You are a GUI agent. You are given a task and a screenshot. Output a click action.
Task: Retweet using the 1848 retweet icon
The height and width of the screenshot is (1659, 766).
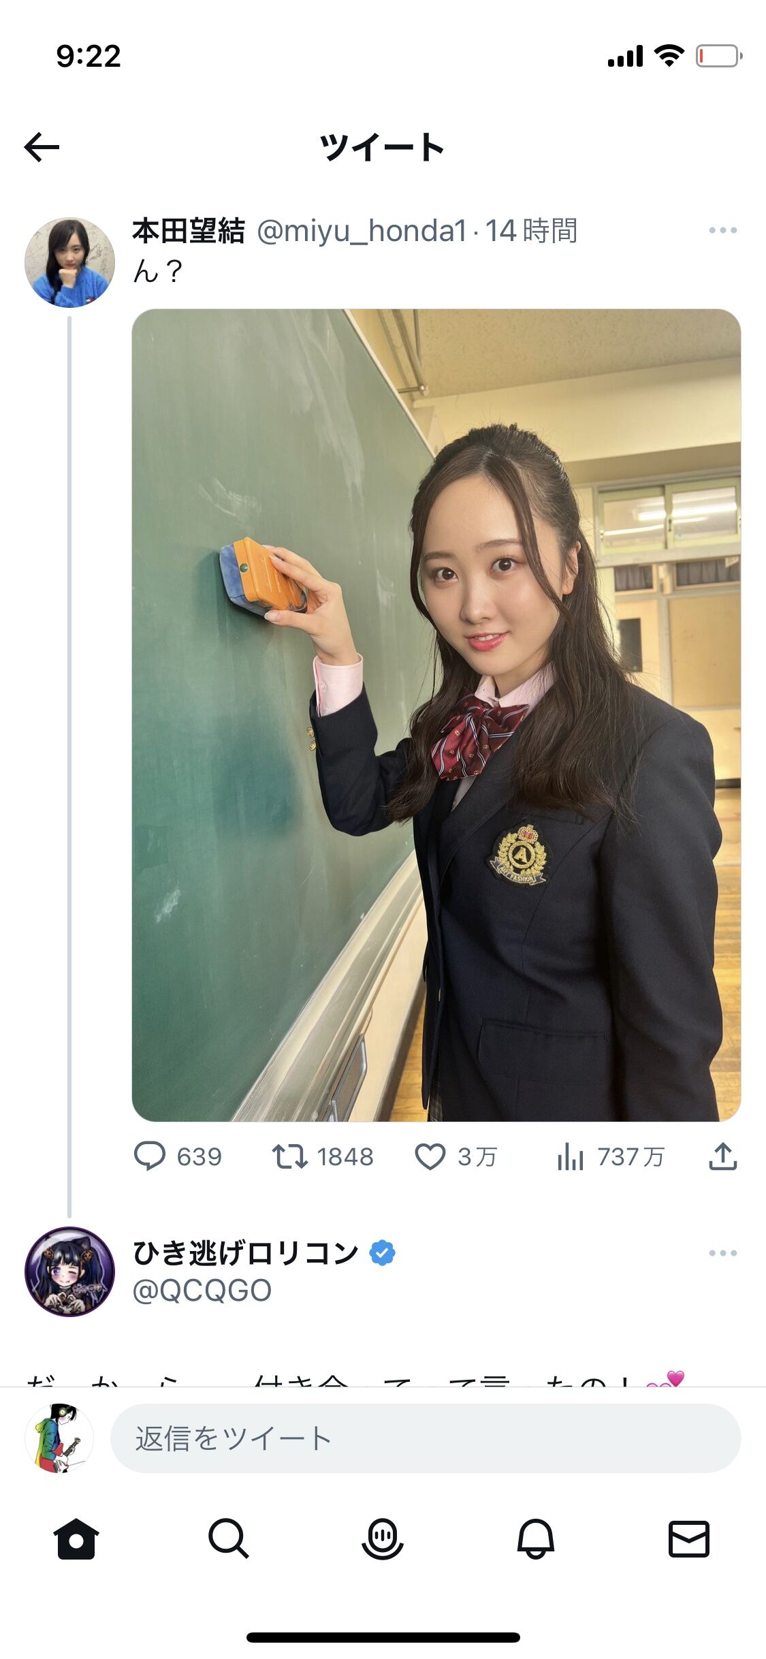click(x=290, y=1156)
